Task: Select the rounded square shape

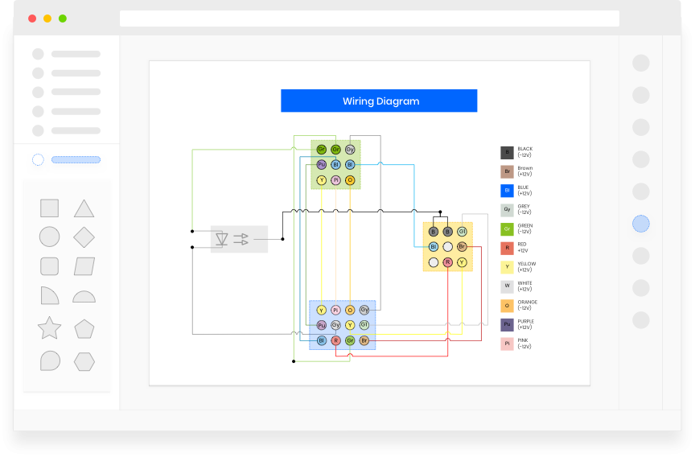Action: tap(49, 266)
